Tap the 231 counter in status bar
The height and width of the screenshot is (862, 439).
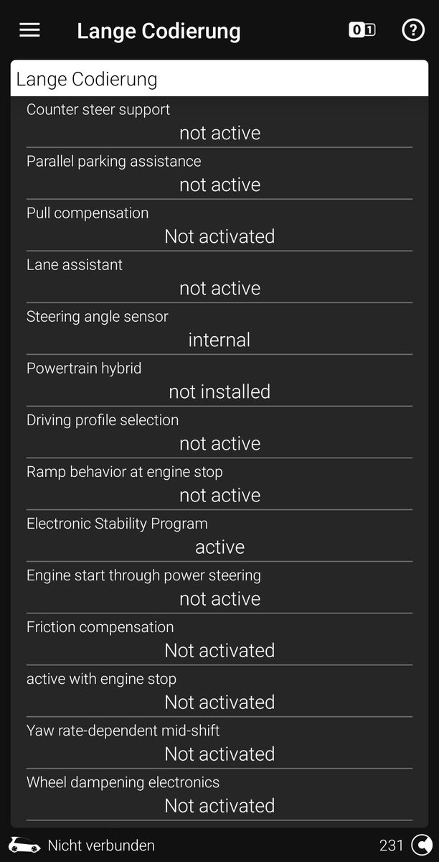(x=392, y=845)
